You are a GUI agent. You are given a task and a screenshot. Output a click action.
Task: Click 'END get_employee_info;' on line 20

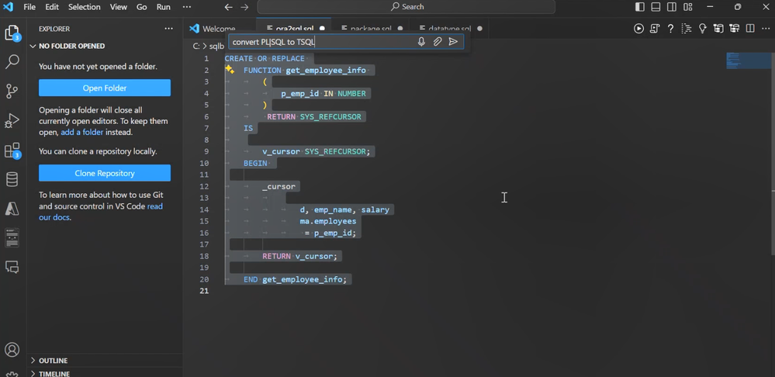[x=295, y=279]
